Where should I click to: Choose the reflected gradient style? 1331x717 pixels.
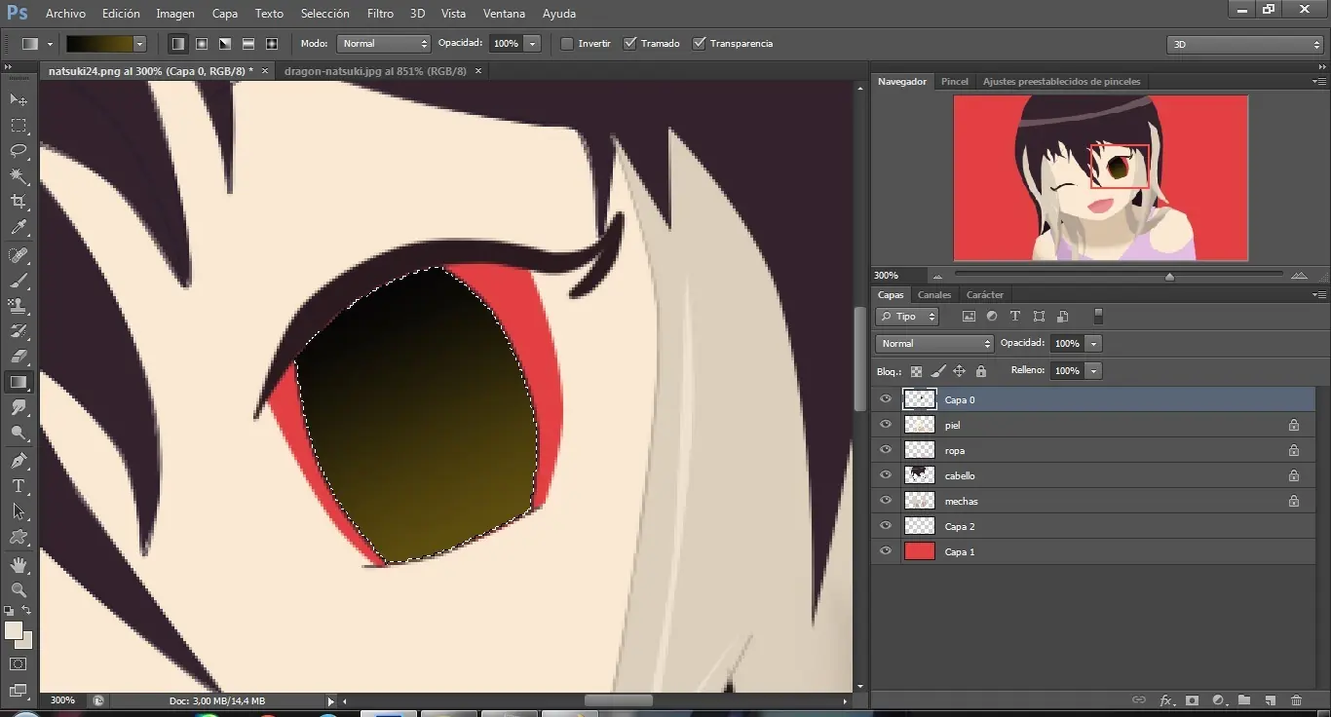248,44
